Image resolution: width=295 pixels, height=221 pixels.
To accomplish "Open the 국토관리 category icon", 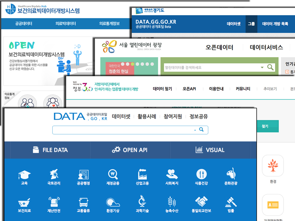I will (x=54, y=174).
